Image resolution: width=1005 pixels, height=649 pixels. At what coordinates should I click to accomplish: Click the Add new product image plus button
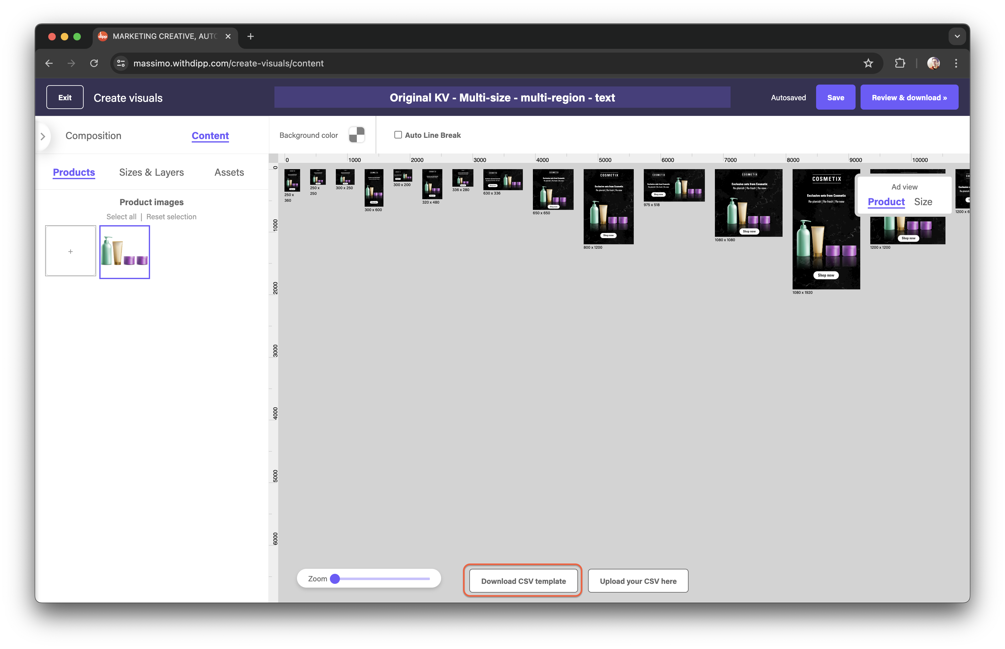[x=70, y=251]
